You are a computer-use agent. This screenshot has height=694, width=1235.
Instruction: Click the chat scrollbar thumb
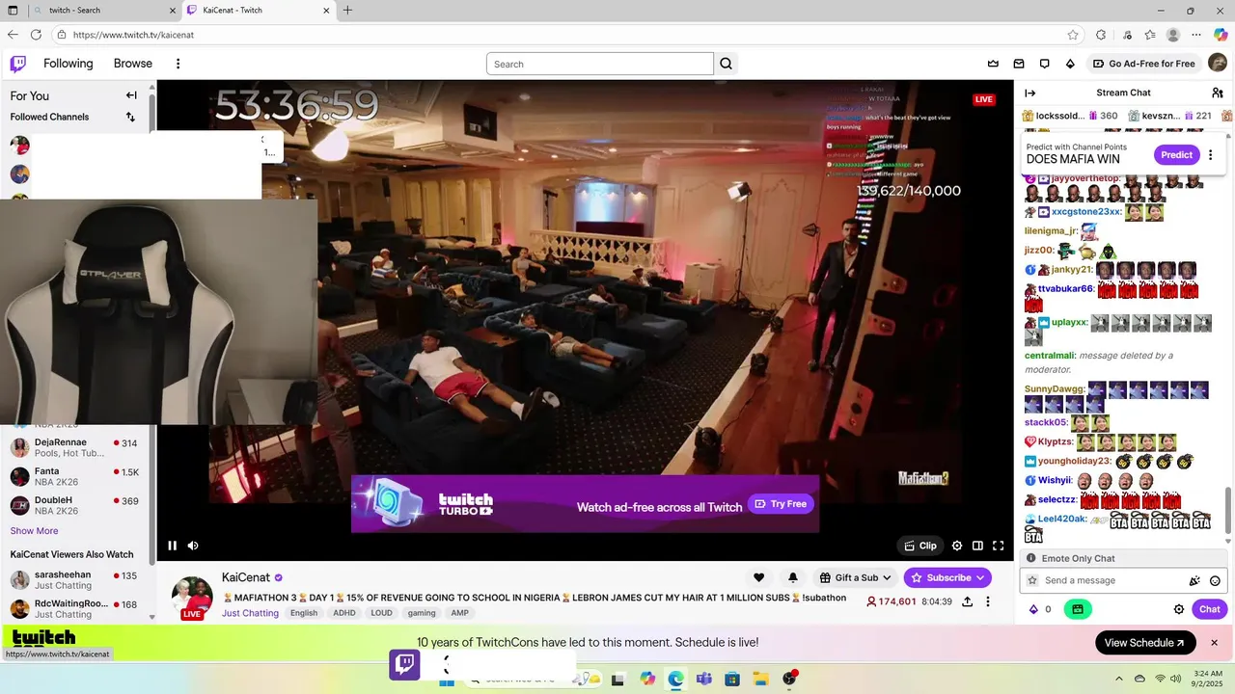[1228, 510]
